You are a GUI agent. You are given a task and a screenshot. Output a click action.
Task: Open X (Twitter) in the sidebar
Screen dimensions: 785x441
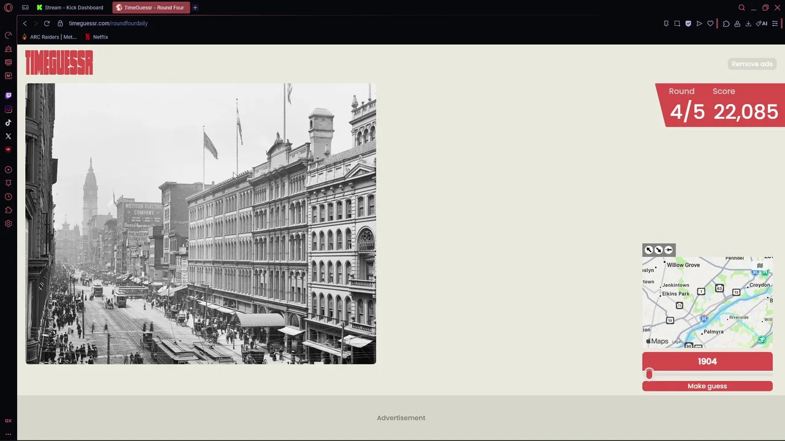(8, 136)
